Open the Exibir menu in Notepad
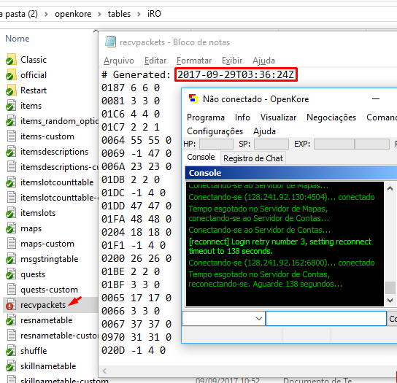 tap(232, 61)
